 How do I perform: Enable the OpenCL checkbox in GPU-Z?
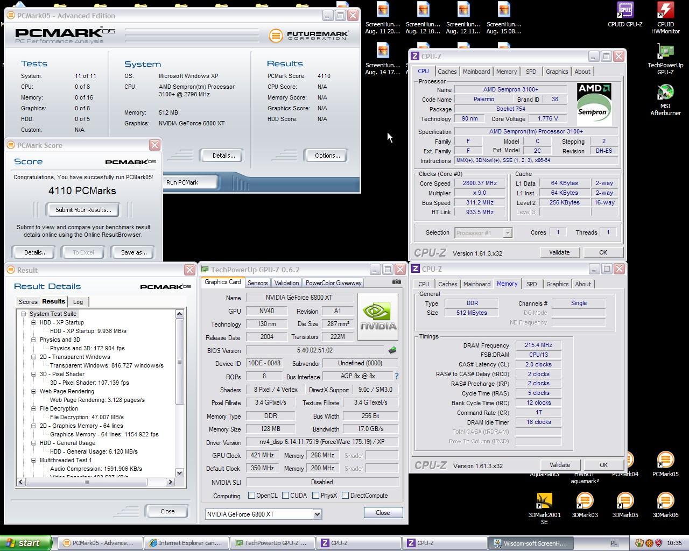pos(251,496)
